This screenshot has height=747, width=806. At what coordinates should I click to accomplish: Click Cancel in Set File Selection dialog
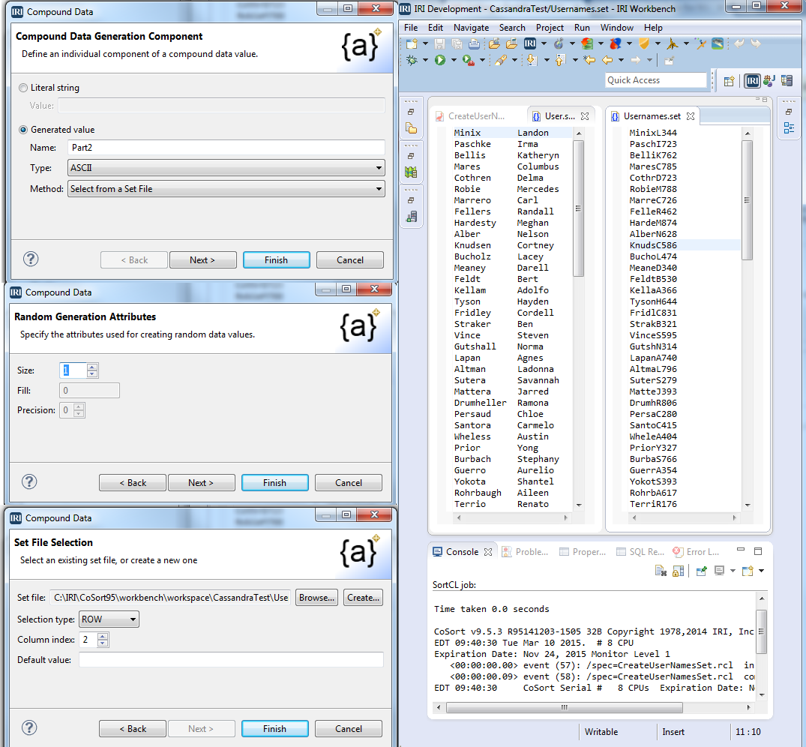[x=349, y=729]
